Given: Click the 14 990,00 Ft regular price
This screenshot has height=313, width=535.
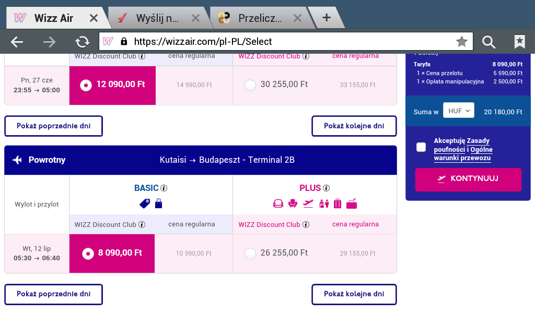Looking at the screenshot, I should [x=194, y=85].
